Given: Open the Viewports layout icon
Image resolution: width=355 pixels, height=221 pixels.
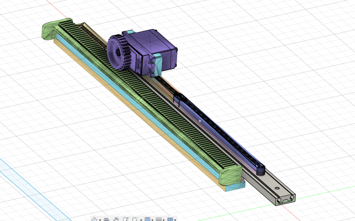Looking at the screenshot, I should coord(170,219).
